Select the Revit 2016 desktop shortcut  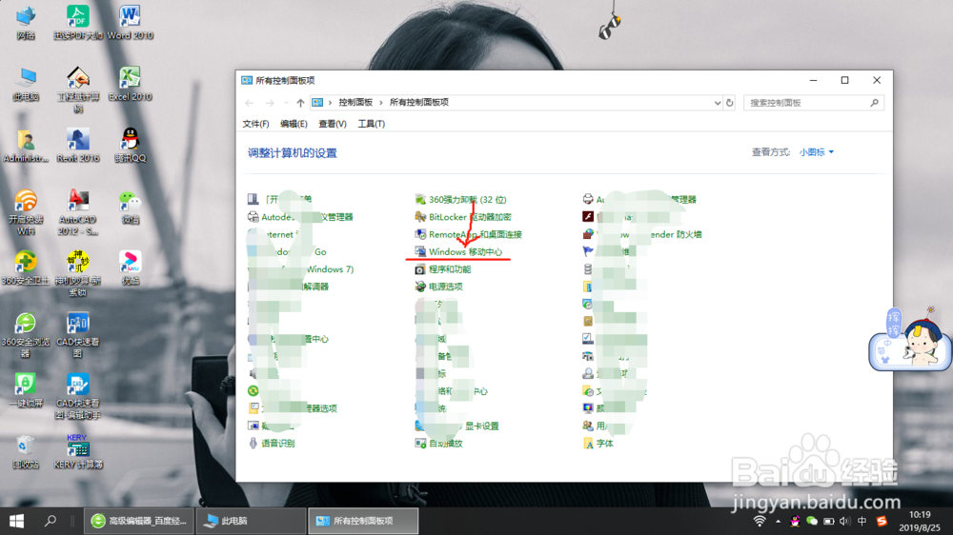click(x=78, y=145)
